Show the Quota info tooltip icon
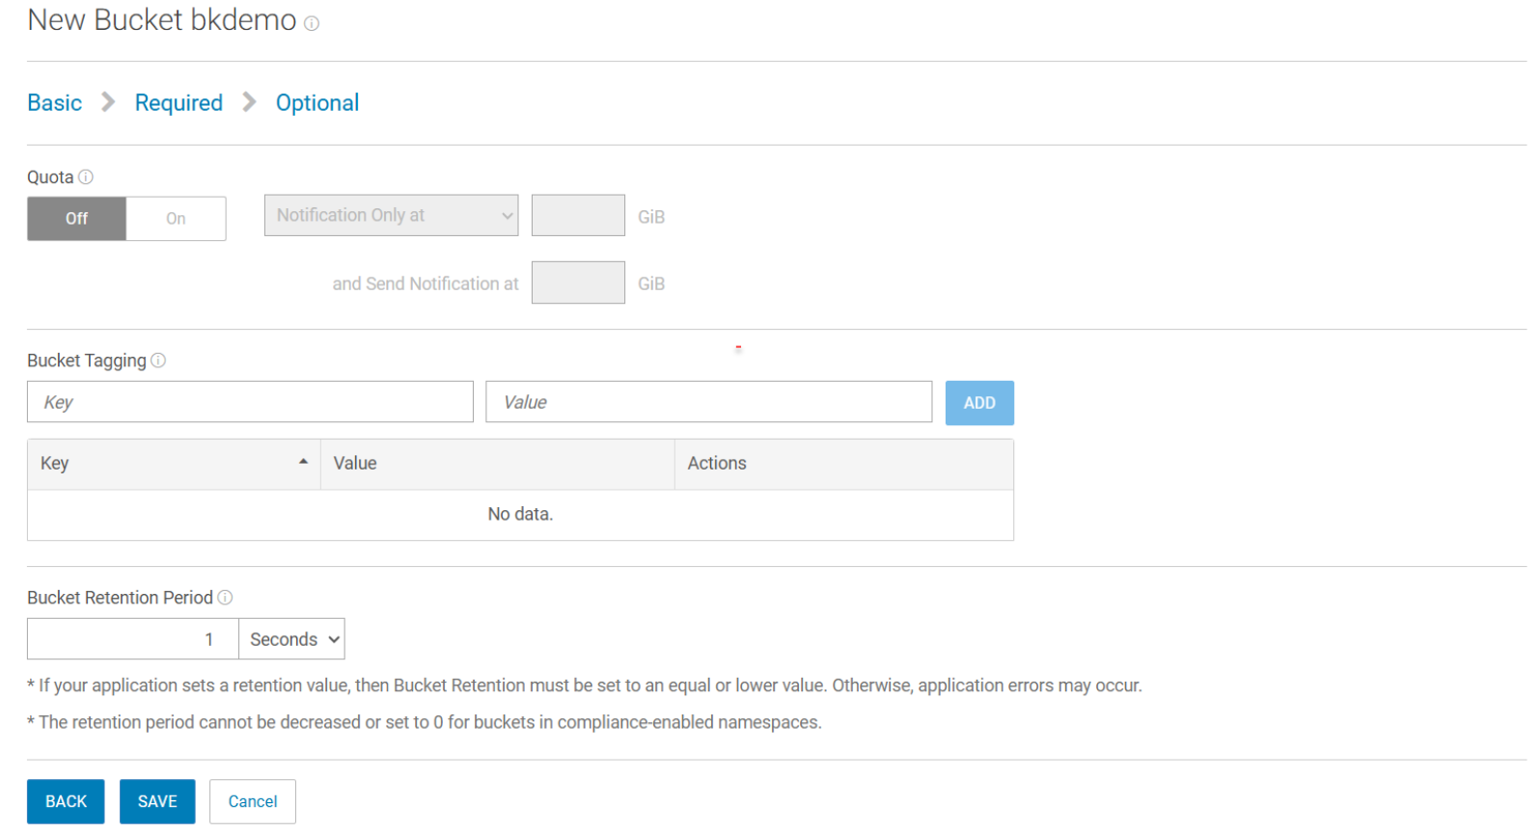This screenshot has width=1540, height=833. (86, 176)
